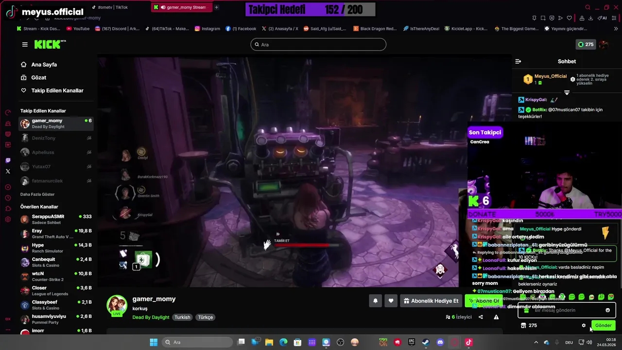Open Takip Edilen Kanallar page
This screenshot has height=350, width=622.
[57, 90]
